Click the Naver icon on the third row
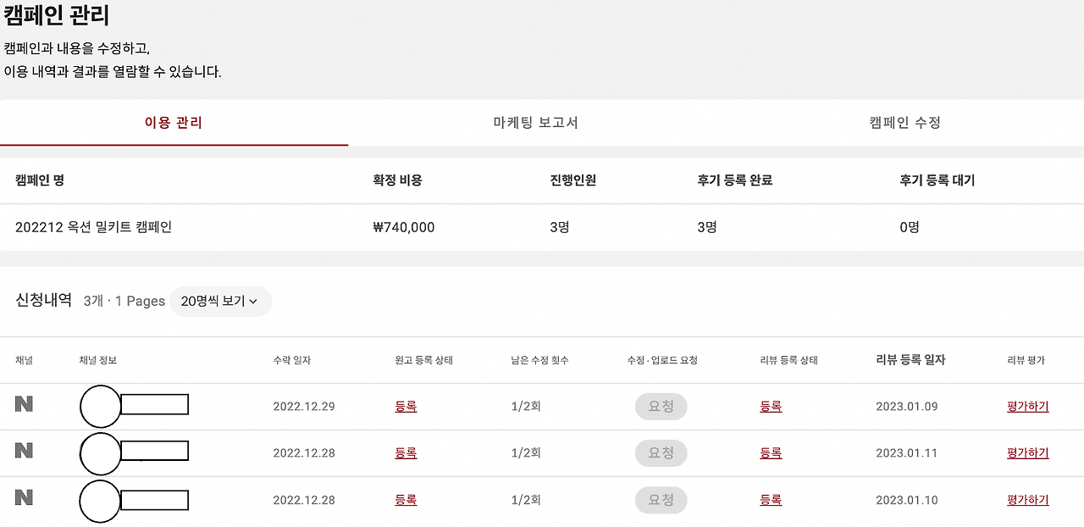Viewport: 1084px width, 527px height. pos(25,500)
